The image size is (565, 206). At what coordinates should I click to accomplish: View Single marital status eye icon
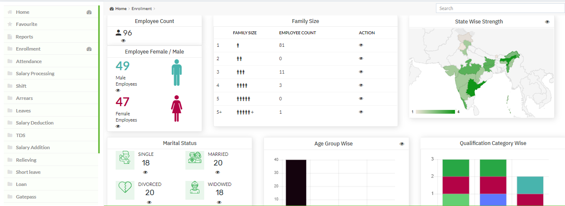tap(145, 172)
